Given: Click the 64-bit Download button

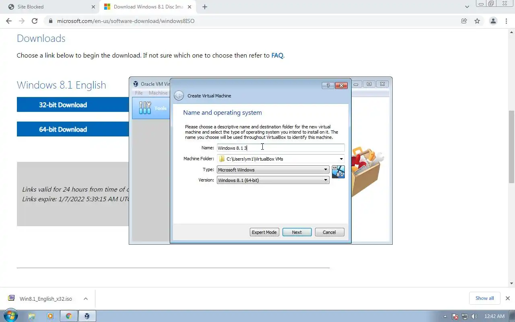Looking at the screenshot, I should [x=73, y=129].
